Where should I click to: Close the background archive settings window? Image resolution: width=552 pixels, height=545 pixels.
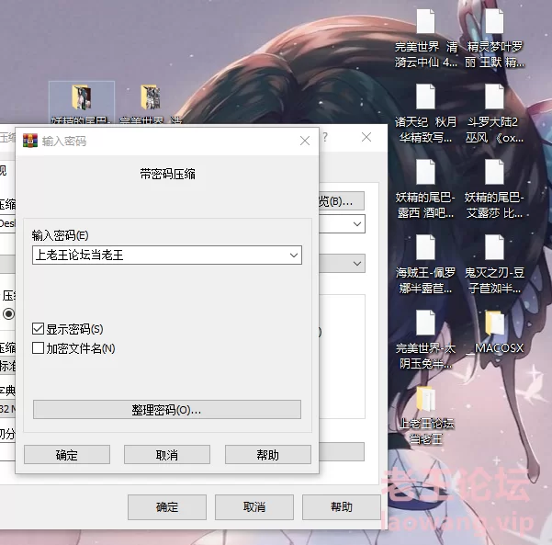pos(366,137)
